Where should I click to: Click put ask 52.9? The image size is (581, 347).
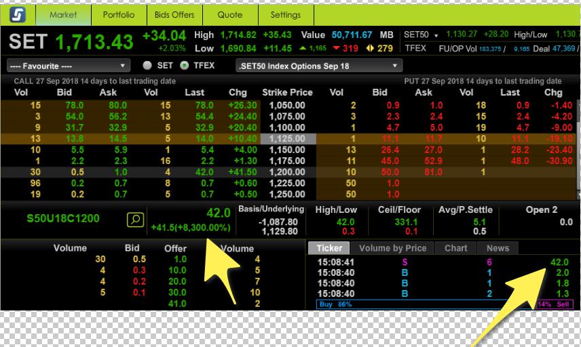coord(433,161)
